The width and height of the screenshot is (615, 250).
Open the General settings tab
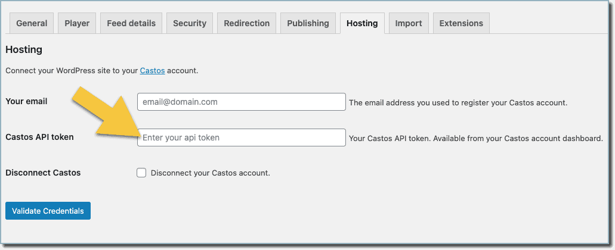pyautogui.click(x=32, y=23)
